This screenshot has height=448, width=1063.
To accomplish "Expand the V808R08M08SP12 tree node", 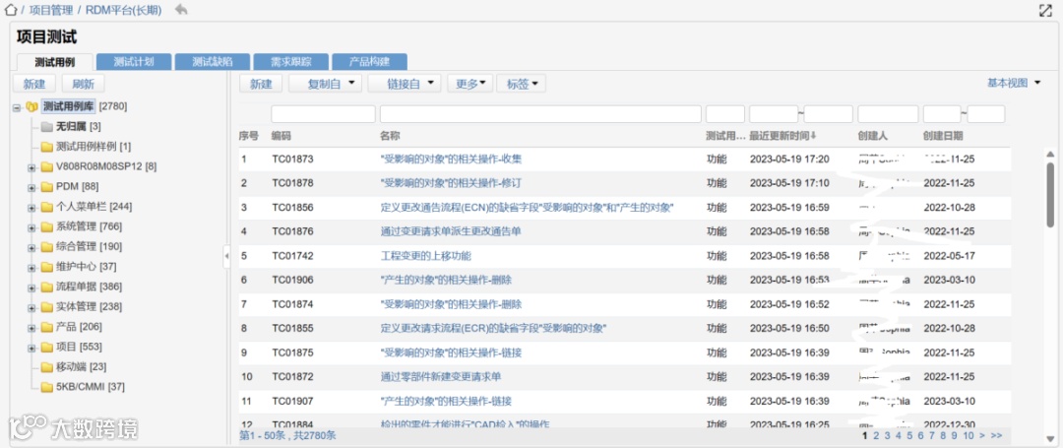I will 31,167.
